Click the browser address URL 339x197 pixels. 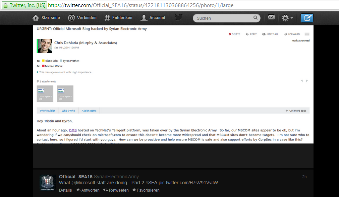(x=140, y=5)
